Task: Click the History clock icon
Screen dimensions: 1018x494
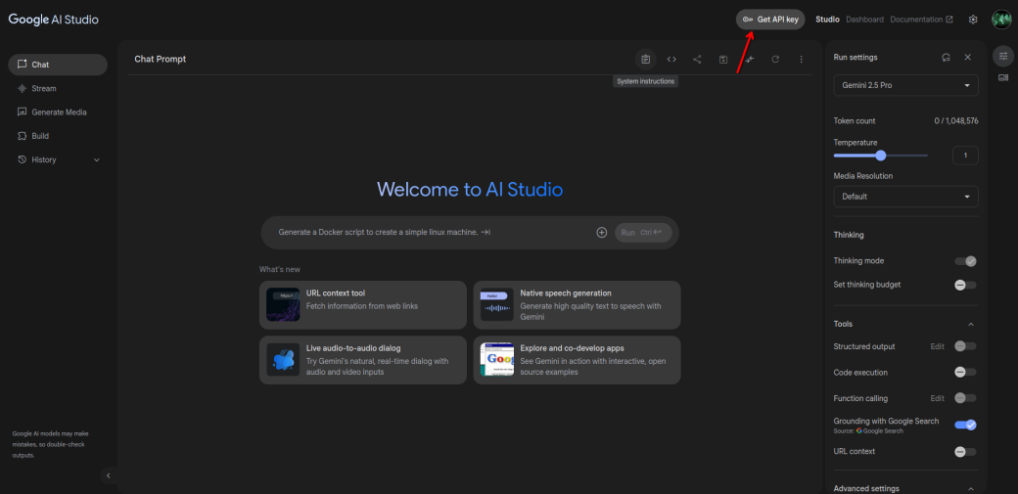Action: point(23,159)
